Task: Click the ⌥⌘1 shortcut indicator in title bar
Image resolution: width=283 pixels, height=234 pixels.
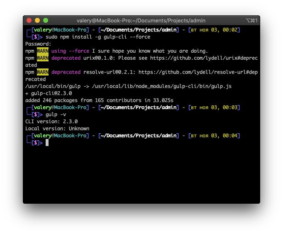Action: [251, 20]
